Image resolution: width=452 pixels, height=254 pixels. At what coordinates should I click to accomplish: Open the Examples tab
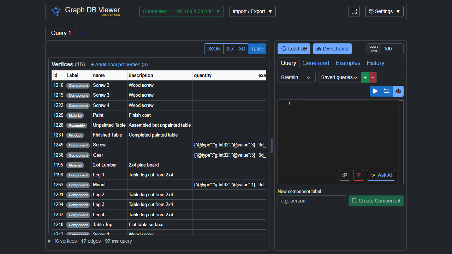pos(348,63)
